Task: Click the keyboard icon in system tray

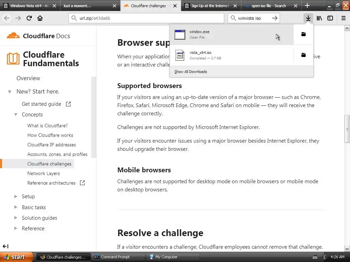Action: pos(315,257)
